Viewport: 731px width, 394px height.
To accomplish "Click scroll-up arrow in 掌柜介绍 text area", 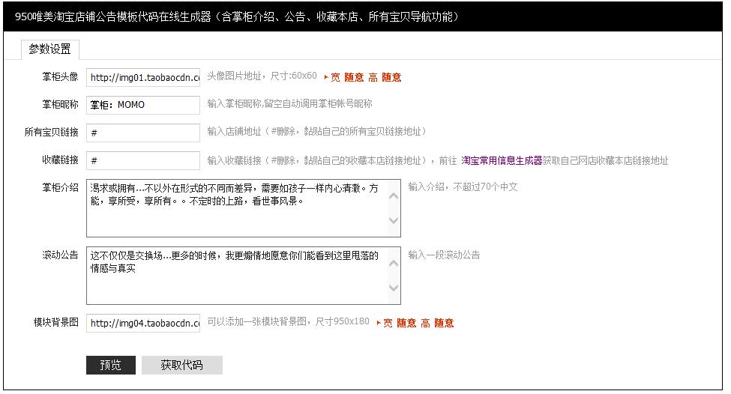I will [394, 196].
